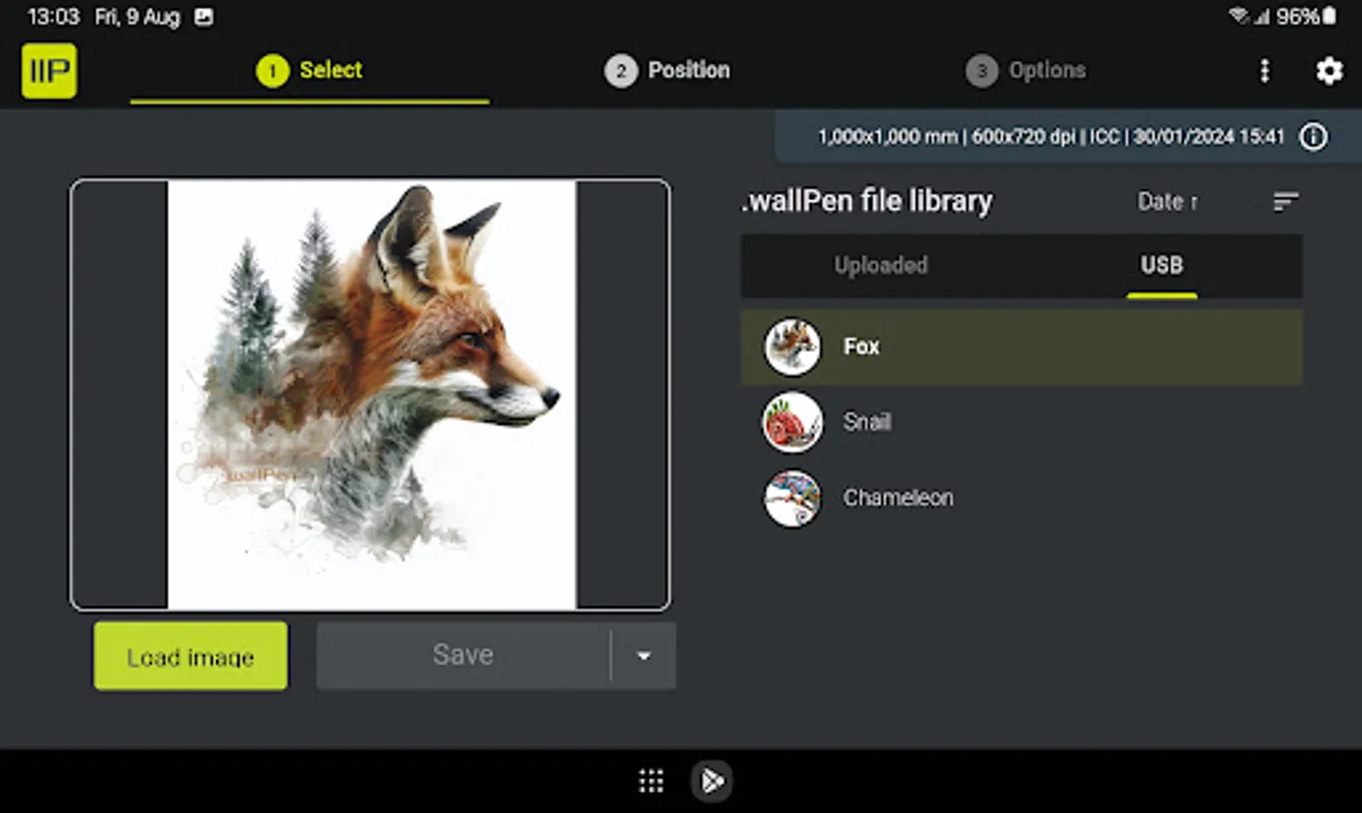Click the Load image button
This screenshot has width=1362, height=813.
pos(189,656)
